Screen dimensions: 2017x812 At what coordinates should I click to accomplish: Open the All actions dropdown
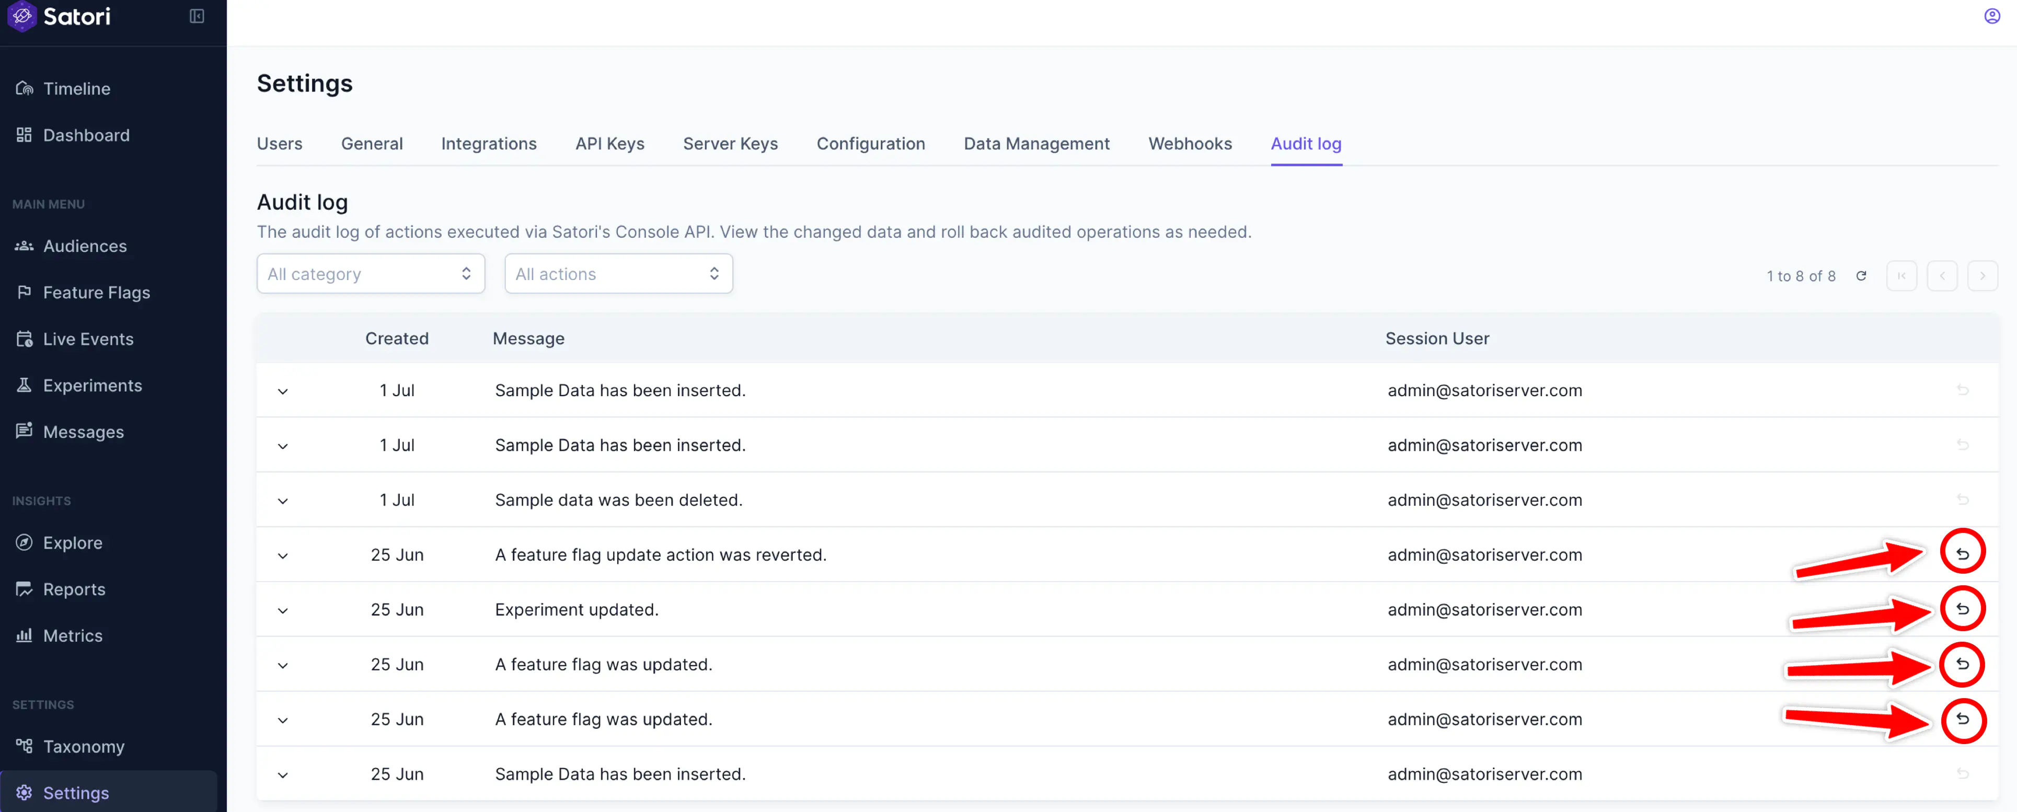tap(618, 274)
